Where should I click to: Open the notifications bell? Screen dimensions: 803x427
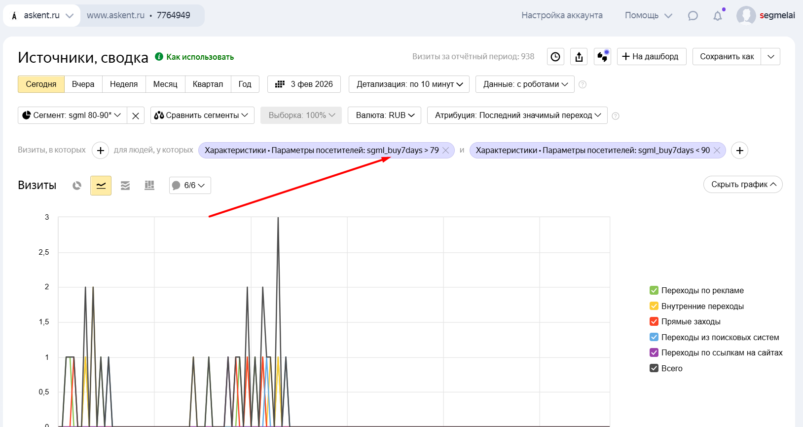718,16
